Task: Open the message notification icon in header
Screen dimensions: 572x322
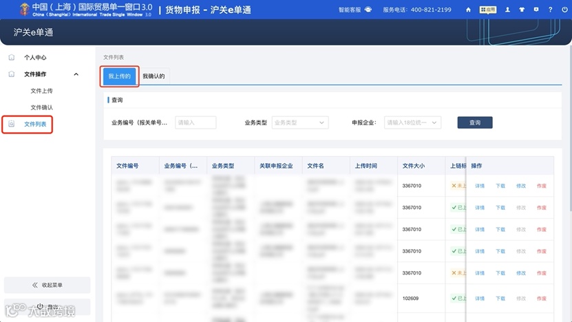Action: click(536, 10)
